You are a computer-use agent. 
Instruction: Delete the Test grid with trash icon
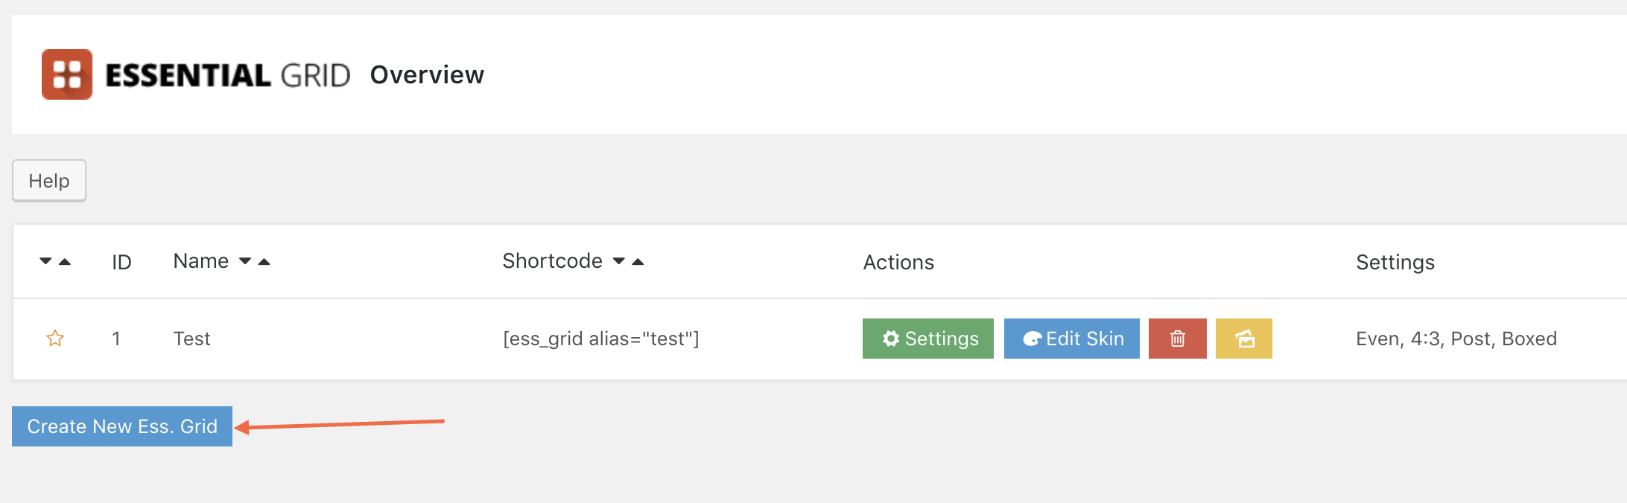pyautogui.click(x=1177, y=339)
